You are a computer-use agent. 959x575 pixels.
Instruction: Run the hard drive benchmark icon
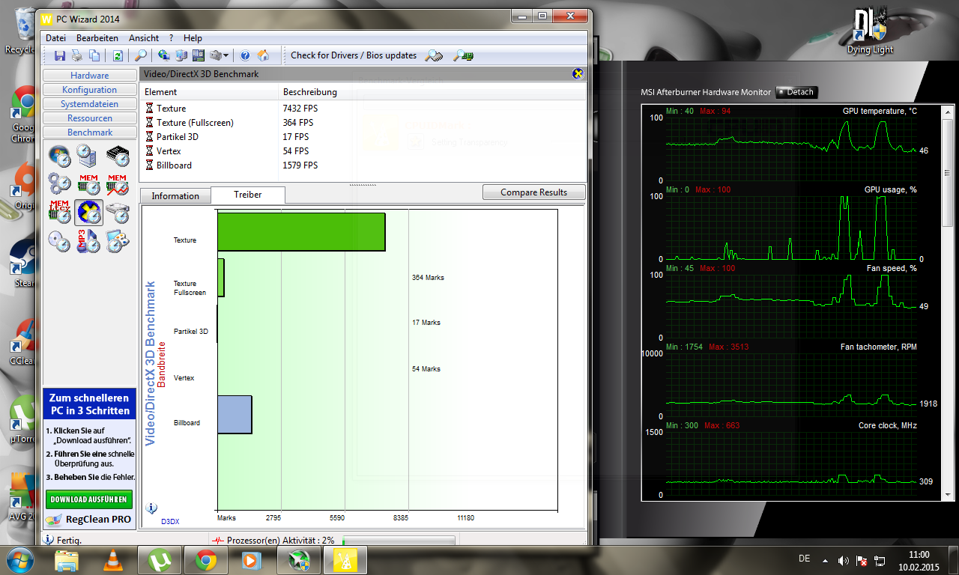tap(118, 213)
